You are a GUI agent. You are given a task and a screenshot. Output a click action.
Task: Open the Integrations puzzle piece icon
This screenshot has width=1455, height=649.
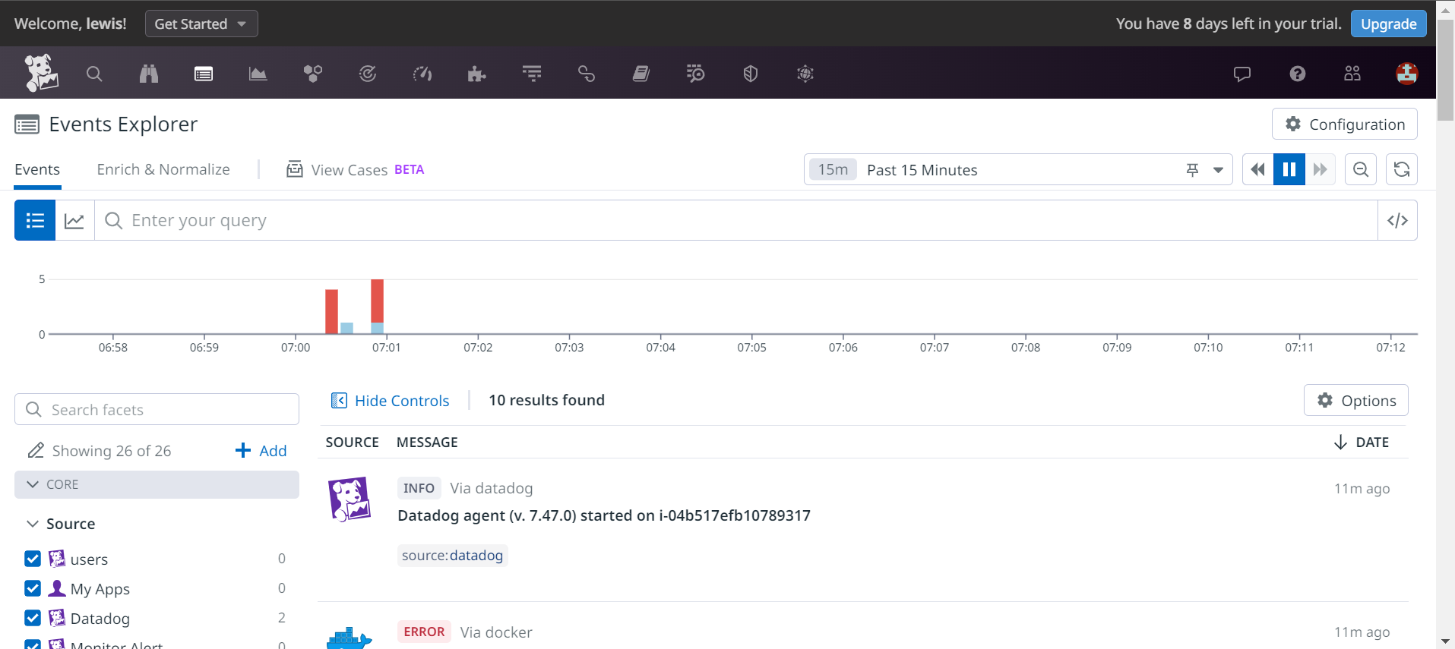pos(477,74)
